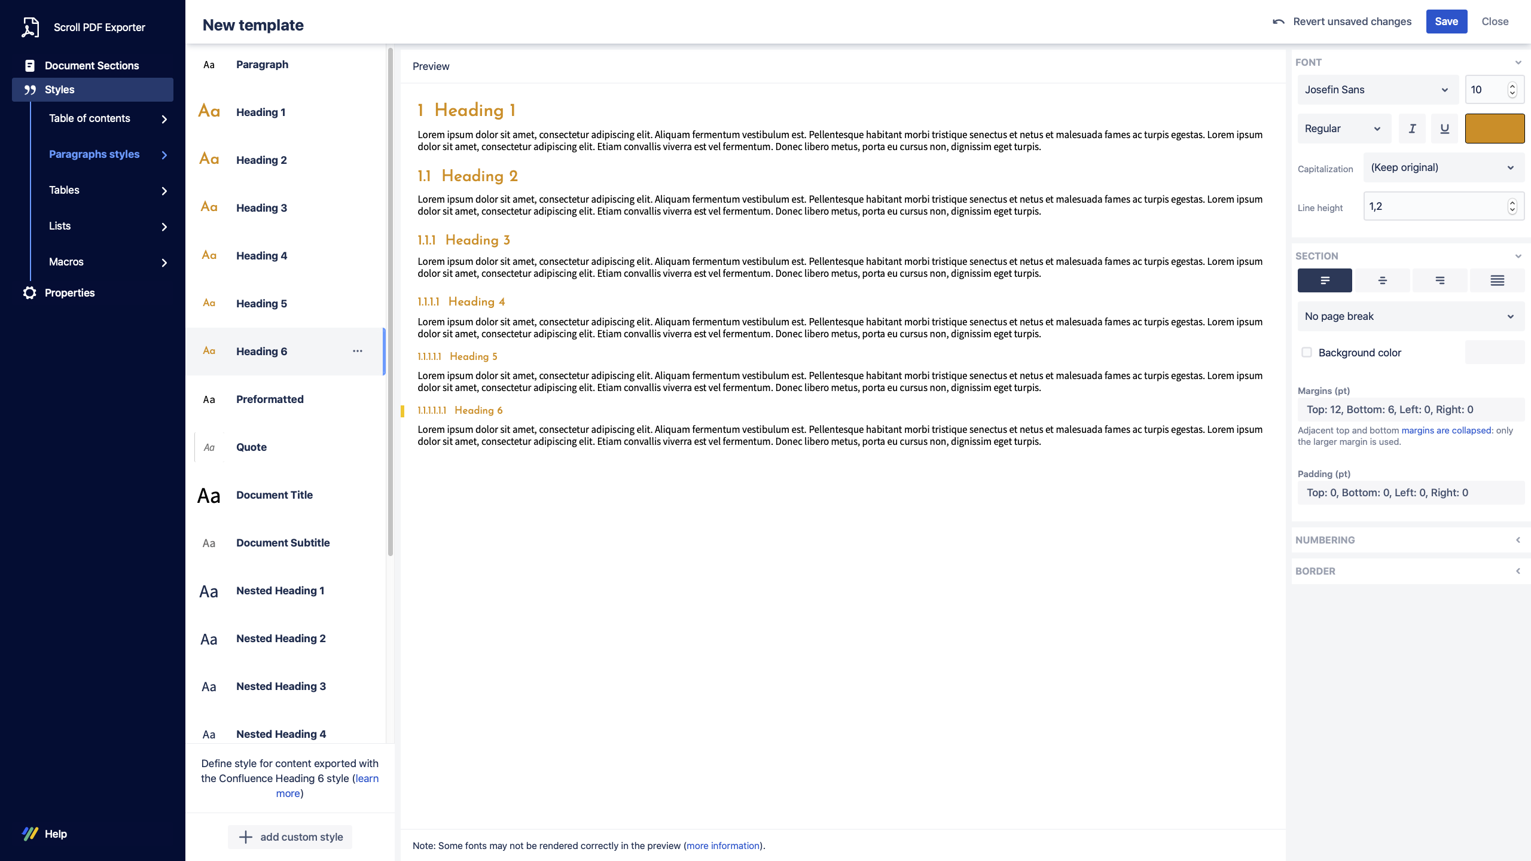Screen dimensions: 1531x861
Task: Select justified alignment in Section panel
Action: 1497,280
